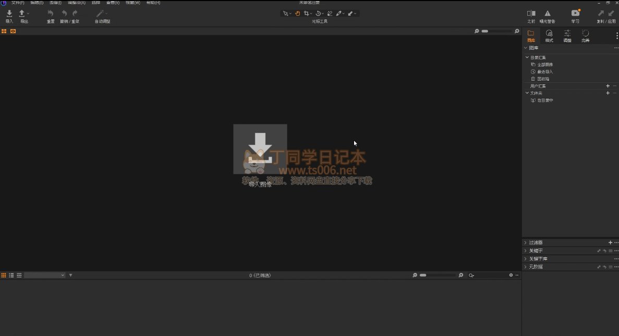
Task: Add a new user collection with plus button
Action: coord(608,86)
